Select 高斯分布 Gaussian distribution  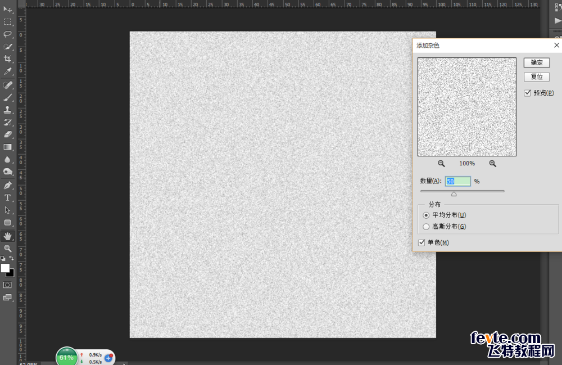tap(426, 227)
